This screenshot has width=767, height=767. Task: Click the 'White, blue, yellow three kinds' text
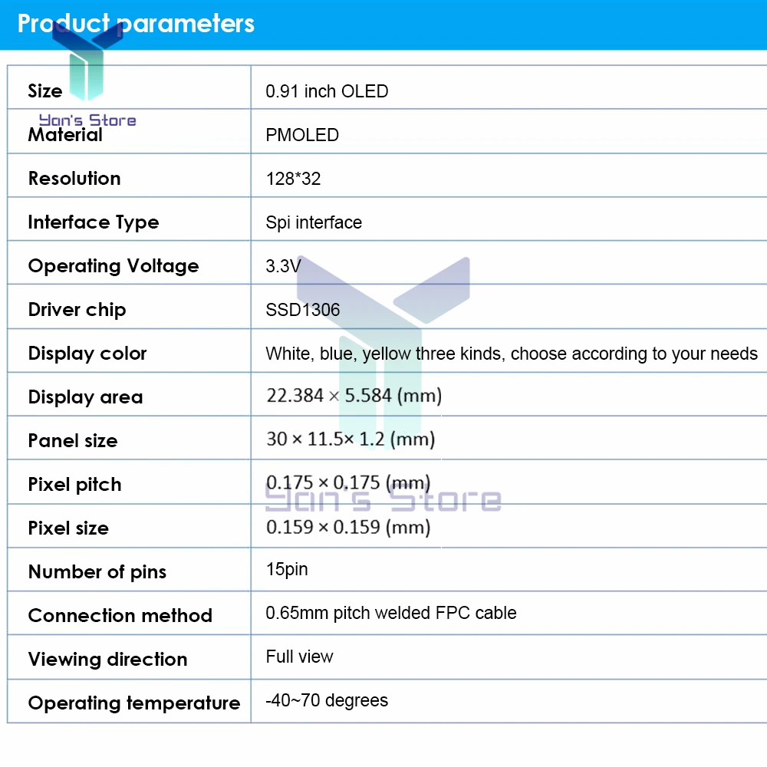[386, 354]
